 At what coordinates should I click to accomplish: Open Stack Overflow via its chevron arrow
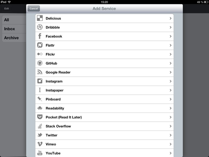click(x=170, y=126)
